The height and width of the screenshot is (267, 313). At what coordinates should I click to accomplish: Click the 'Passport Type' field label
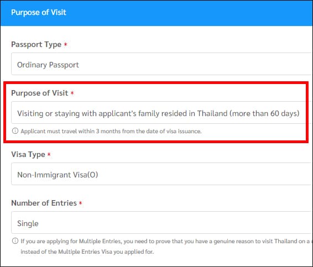[x=36, y=44]
